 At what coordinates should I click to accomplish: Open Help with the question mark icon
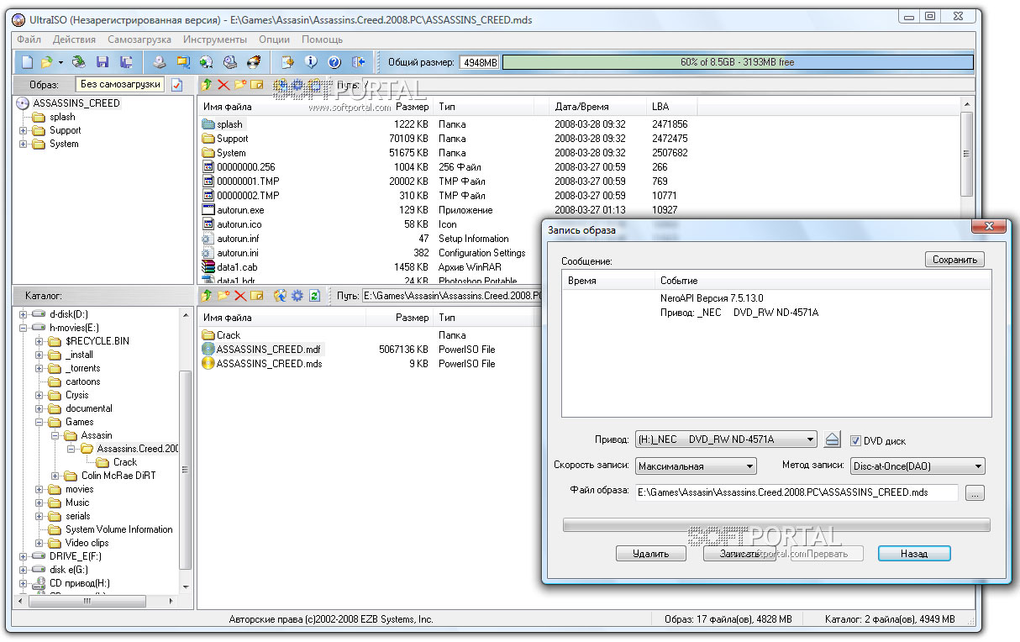[334, 62]
